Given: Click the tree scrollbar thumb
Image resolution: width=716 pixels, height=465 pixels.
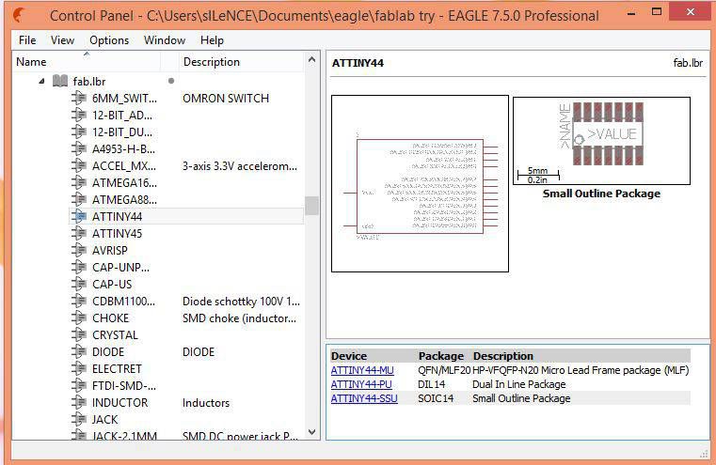Looking at the screenshot, I should click(311, 206).
